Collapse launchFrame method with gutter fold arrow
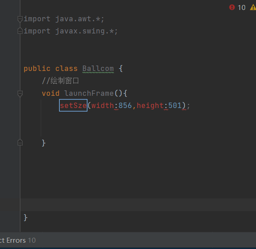The height and width of the screenshot is (249, 256). 20,94
